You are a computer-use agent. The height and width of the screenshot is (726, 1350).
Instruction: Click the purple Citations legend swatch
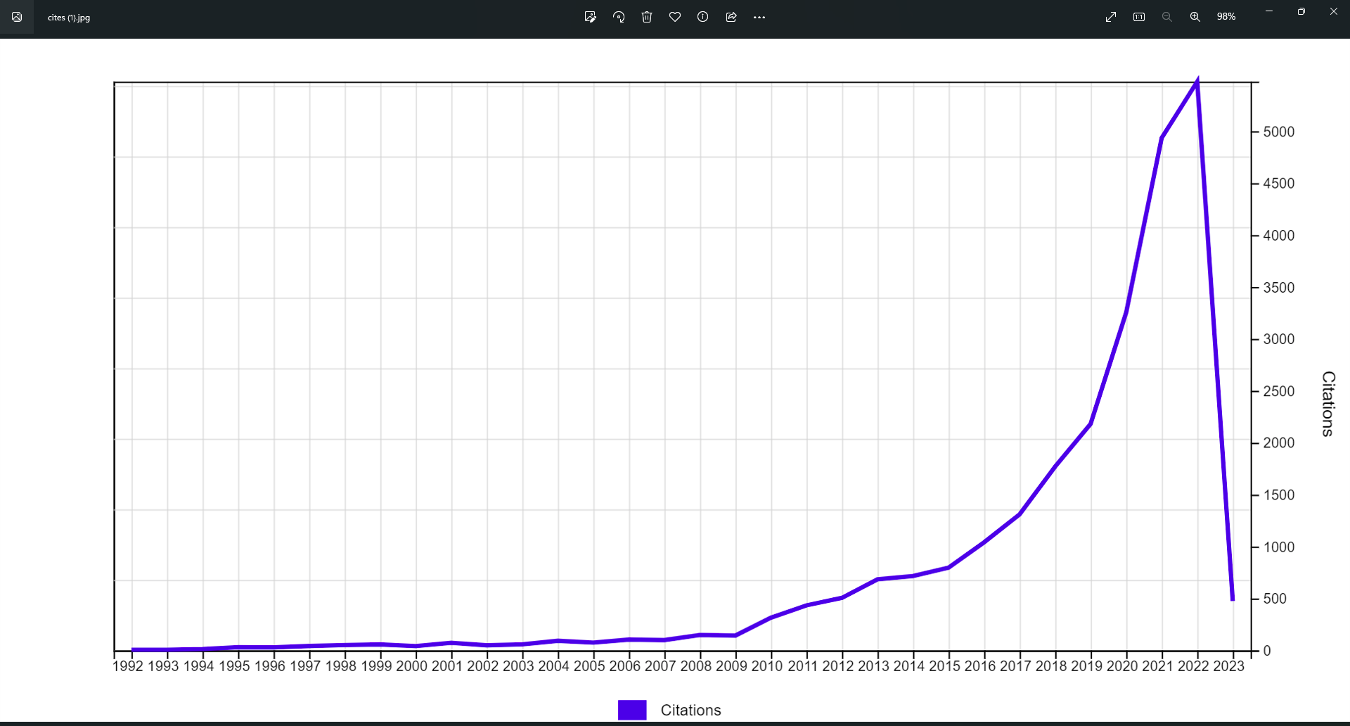(631, 710)
